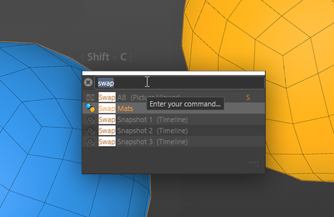Click the Shift + C shortcut overlay text

(x=107, y=57)
